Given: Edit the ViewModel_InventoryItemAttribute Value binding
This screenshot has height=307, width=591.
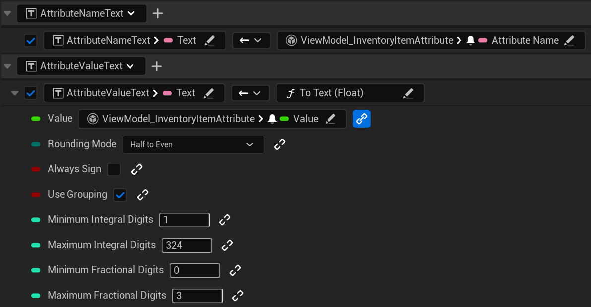Looking at the screenshot, I should pyautogui.click(x=330, y=119).
